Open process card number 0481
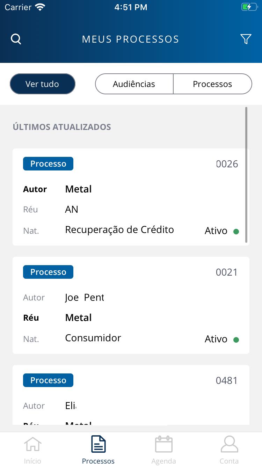The height and width of the screenshot is (466, 262). click(x=131, y=395)
